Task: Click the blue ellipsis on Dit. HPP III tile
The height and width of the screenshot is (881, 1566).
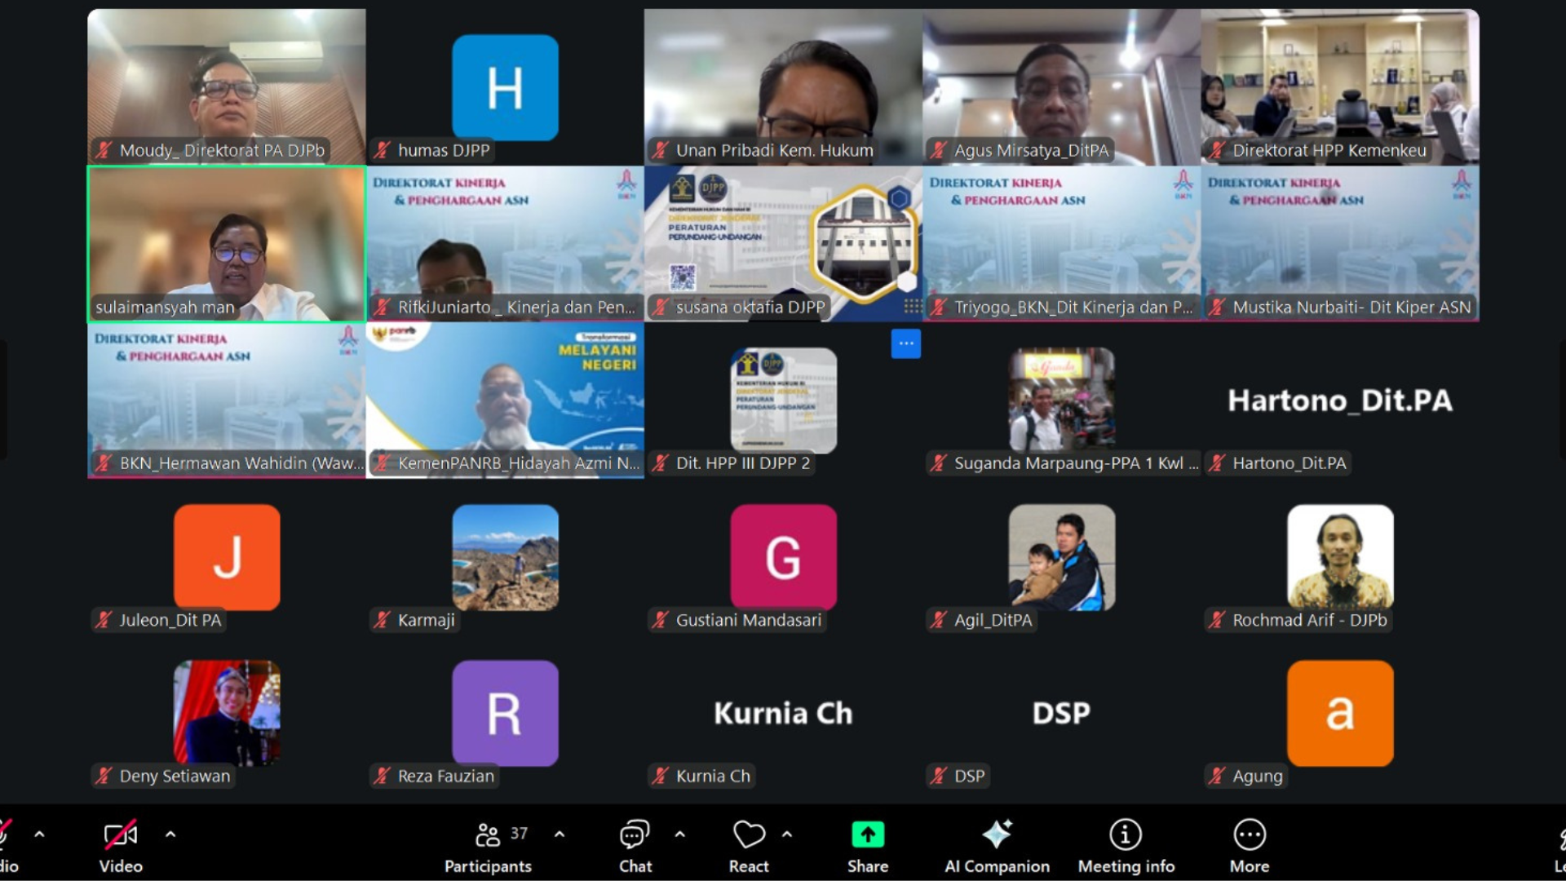Action: 905,343
